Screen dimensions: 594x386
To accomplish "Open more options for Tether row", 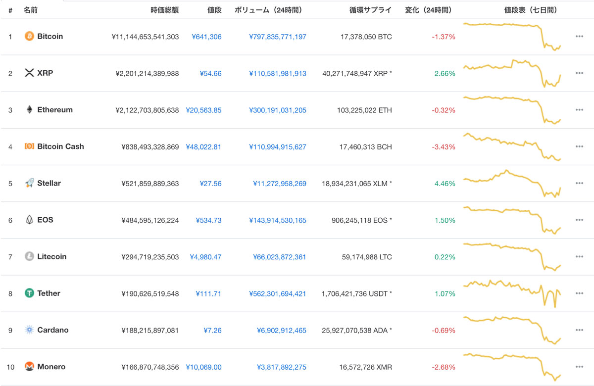I will 579,293.
